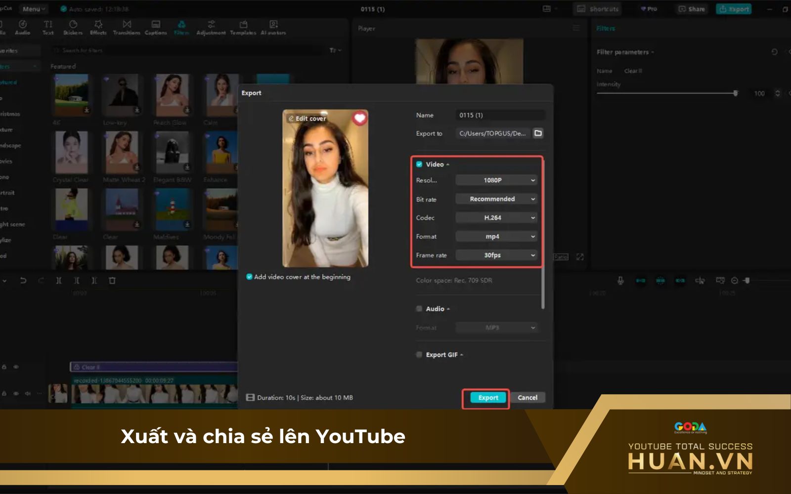
Task: Open the Adjustment panel
Action: click(211, 27)
